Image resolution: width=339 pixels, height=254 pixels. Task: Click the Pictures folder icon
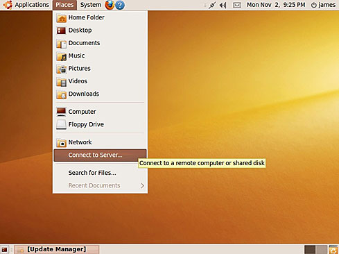tap(61, 69)
